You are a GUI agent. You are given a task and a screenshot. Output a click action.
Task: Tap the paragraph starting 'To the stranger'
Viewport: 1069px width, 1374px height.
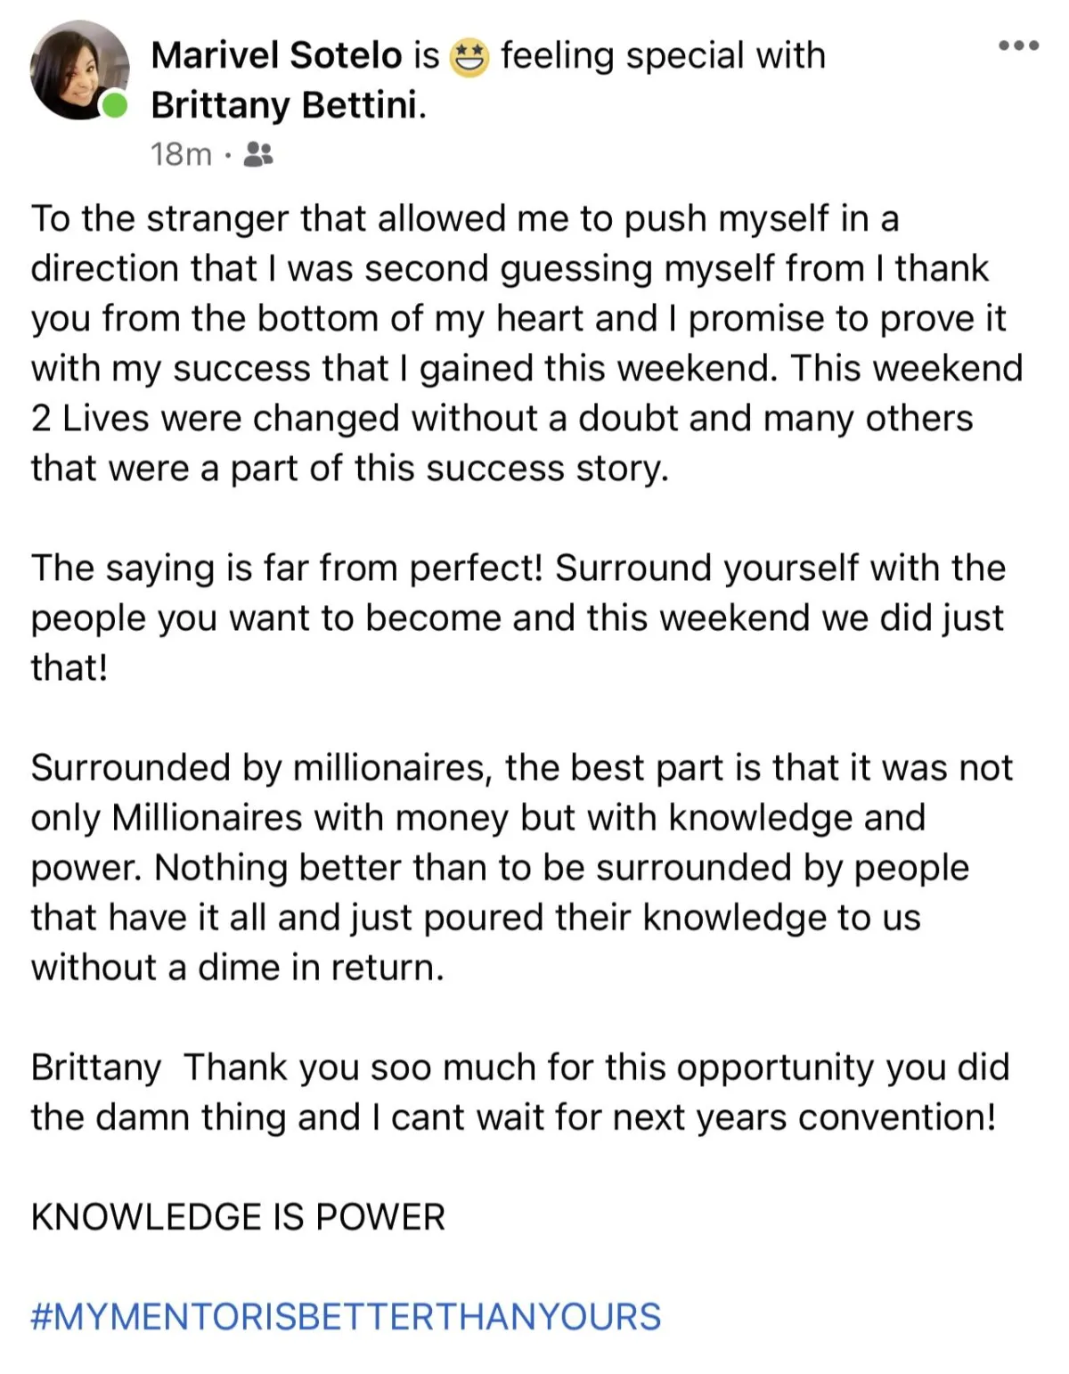point(527,343)
